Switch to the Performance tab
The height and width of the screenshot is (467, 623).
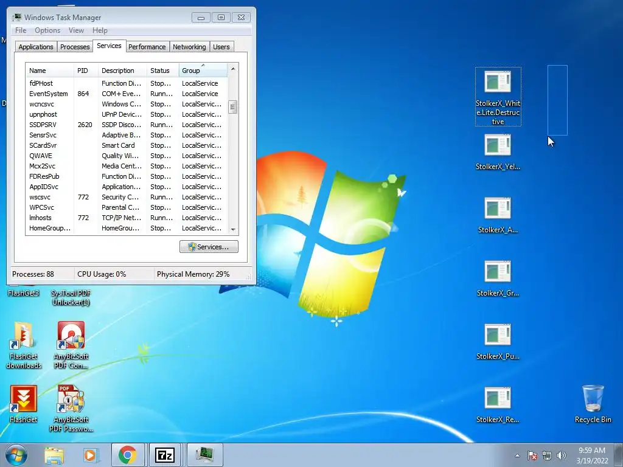pyautogui.click(x=147, y=47)
